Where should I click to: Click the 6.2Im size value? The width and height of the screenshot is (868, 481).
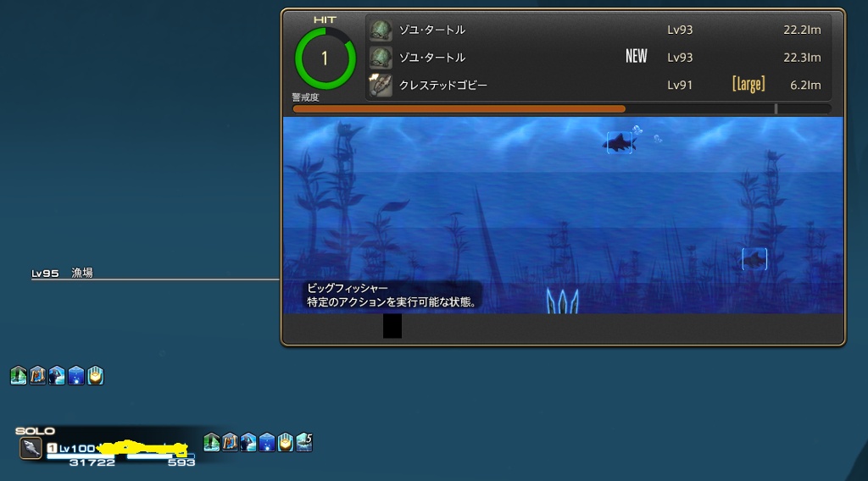(805, 86)
